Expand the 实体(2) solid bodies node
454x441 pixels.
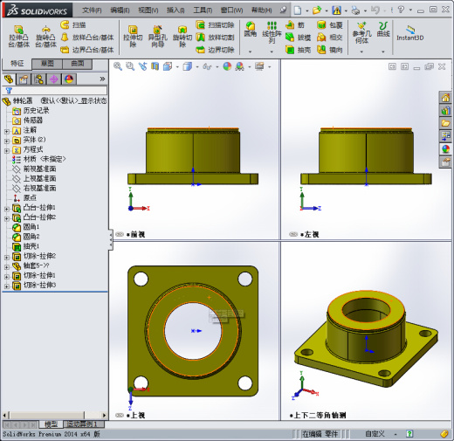click(7, 141)
